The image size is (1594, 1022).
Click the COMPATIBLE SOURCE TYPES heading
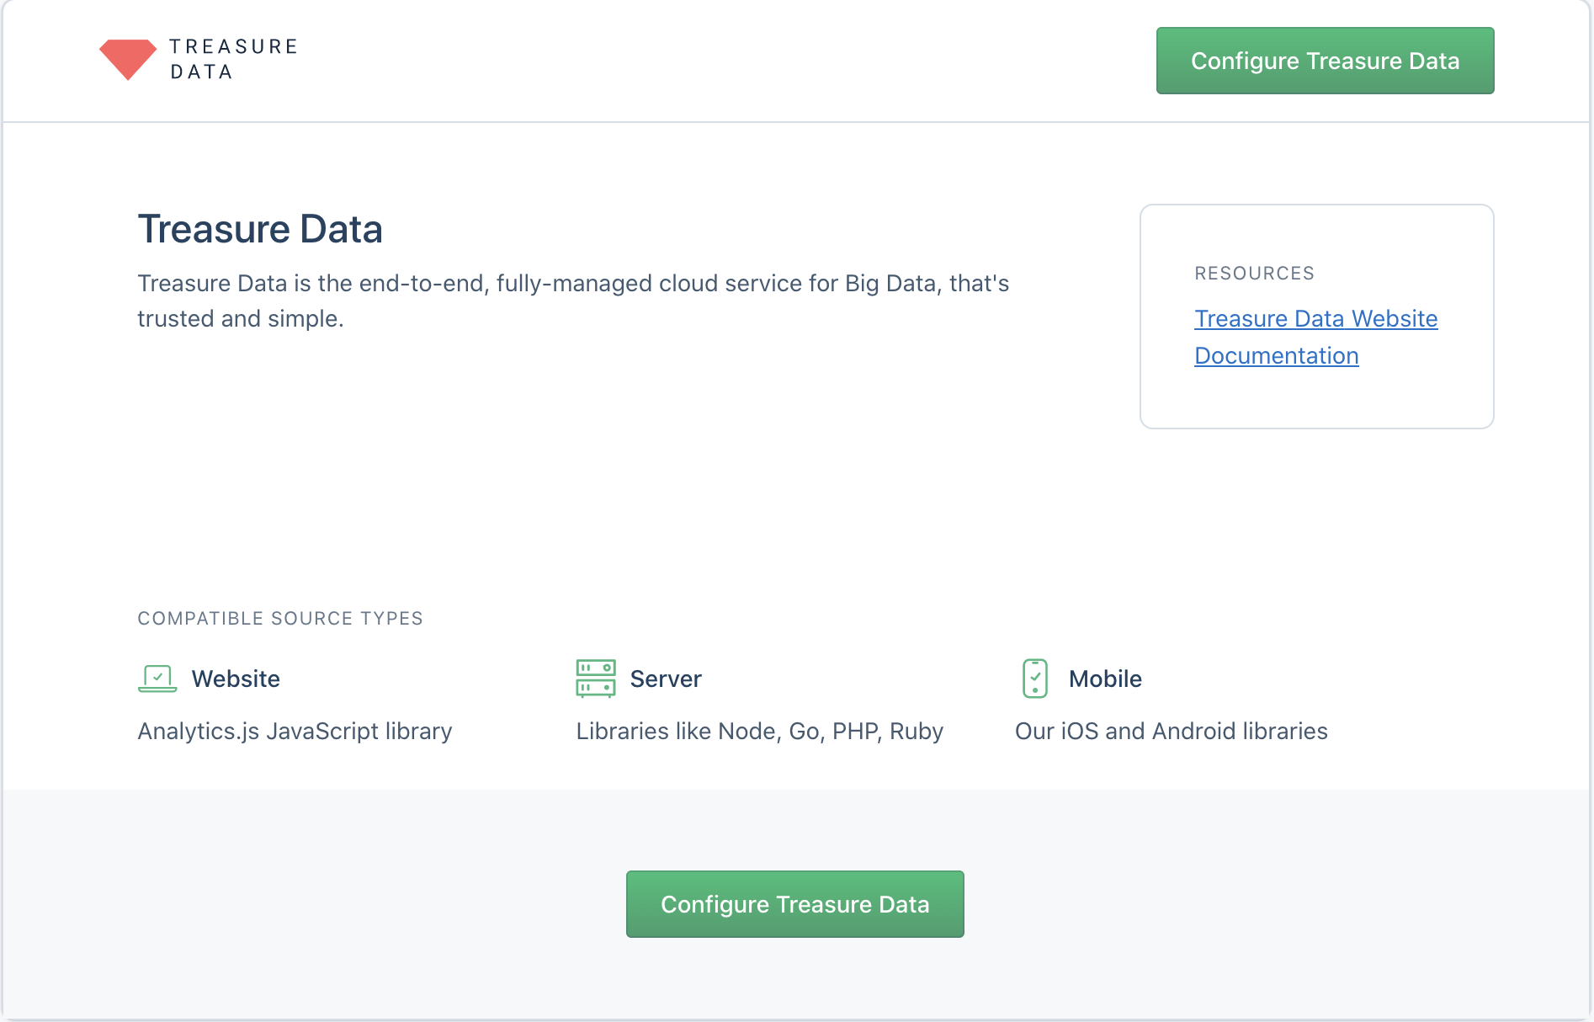coord(280,619)
